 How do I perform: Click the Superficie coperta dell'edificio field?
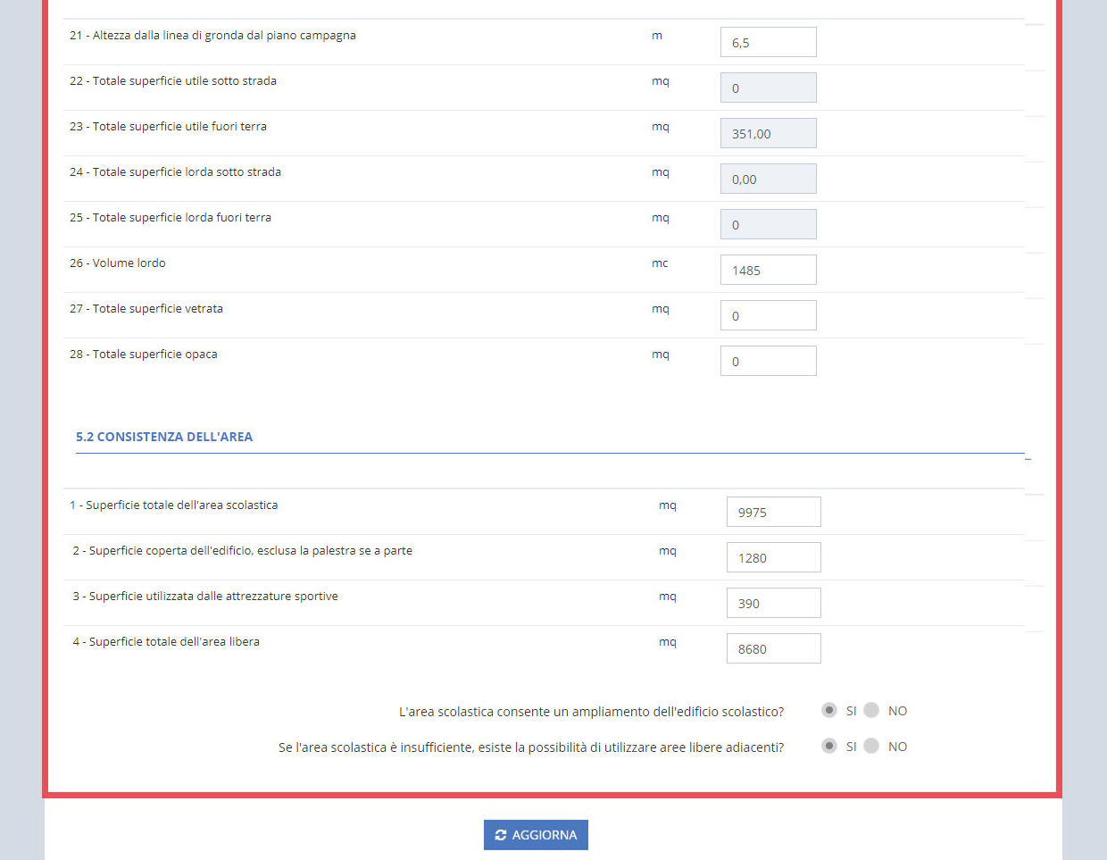click(773, 556)
